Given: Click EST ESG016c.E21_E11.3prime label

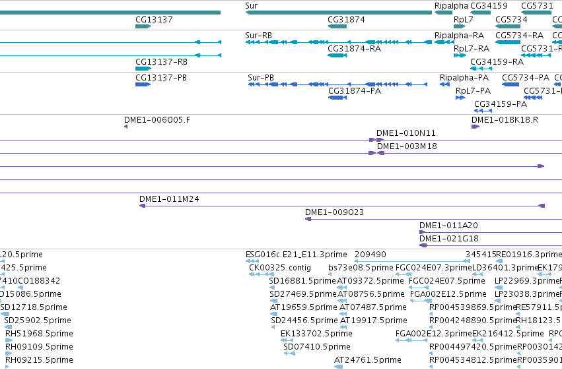Looking at the screenshot, I should click(296, 255).
